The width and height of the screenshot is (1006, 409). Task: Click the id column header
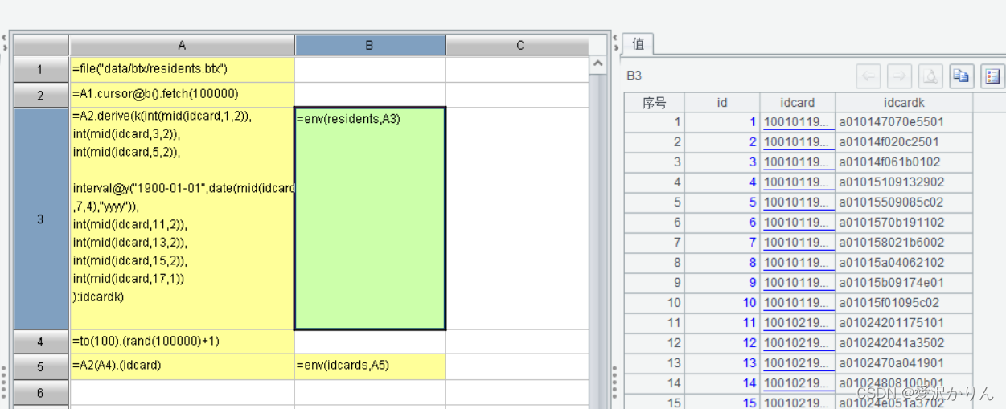[x=722, y=102]
